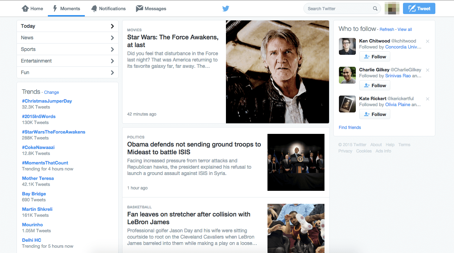The width and height of the screenshot is (454, 253).
Task: Open the #2015In5Words trend
Action: click(39, 117)
